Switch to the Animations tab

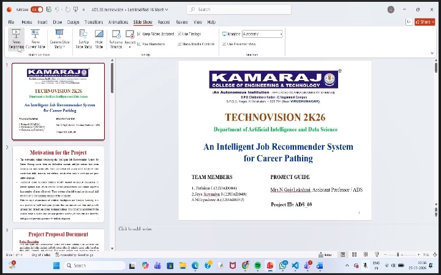tap(118, 22)
